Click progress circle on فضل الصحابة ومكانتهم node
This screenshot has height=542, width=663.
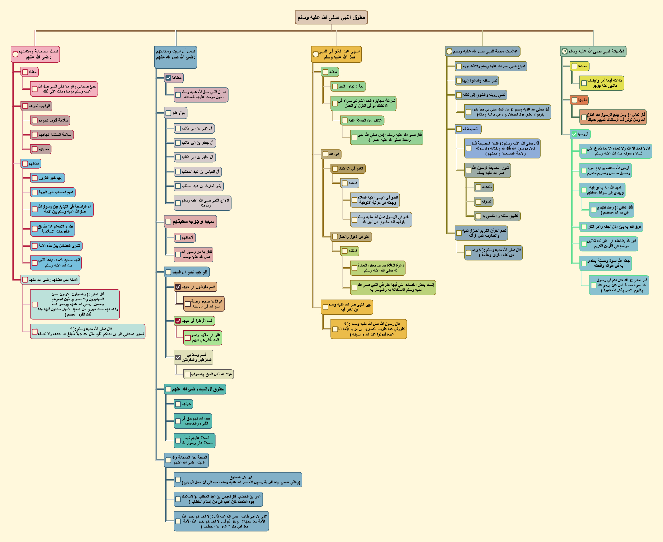[x=15, y=54]
